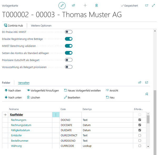The image size is (159, 155).
Task: Click Vorlagenfeld hinzufügen button
Action: coord(43,91)
